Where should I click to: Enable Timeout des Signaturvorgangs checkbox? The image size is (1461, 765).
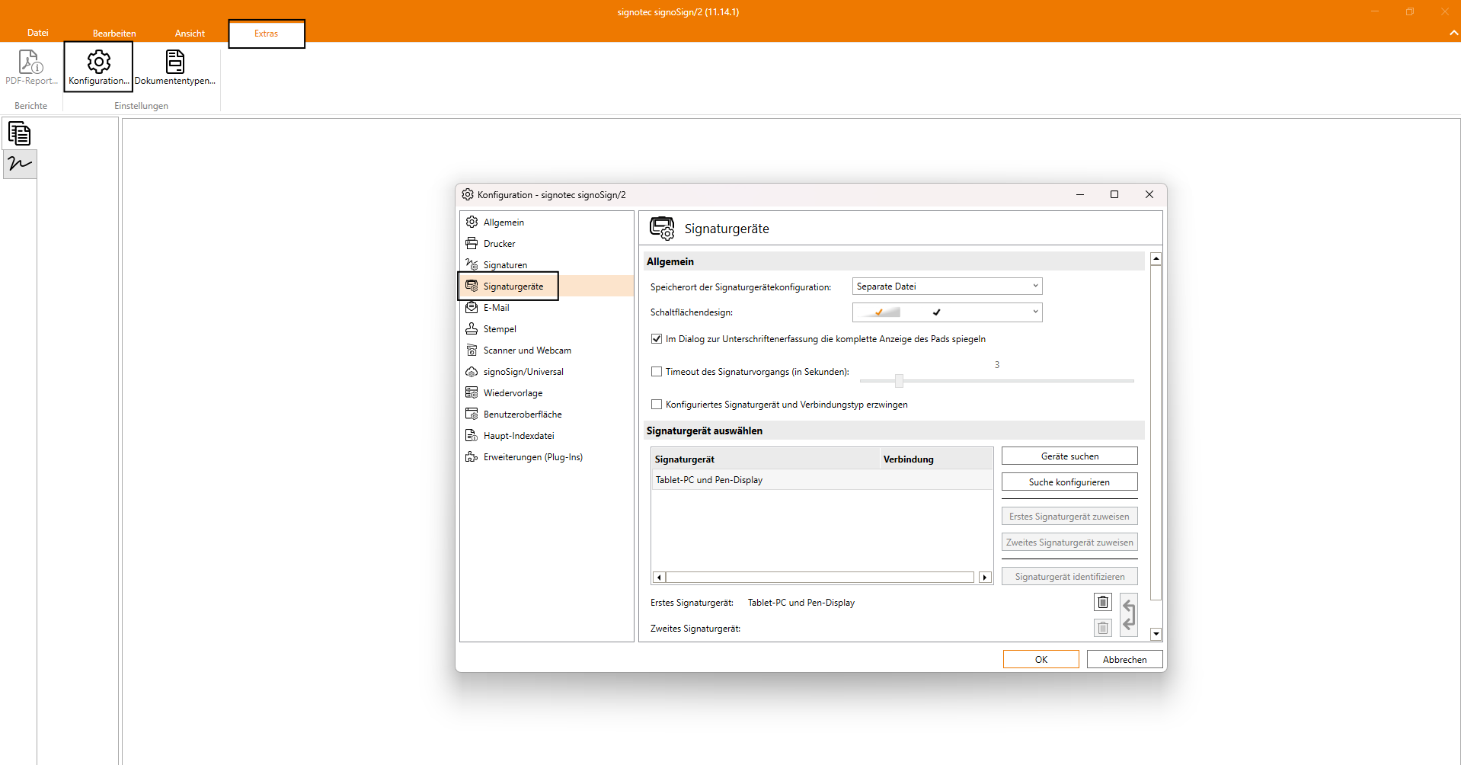[657, 372]
